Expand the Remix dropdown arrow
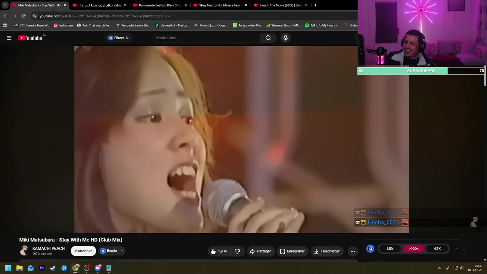This screenshot has width=487, height=274. click(122, 251)
